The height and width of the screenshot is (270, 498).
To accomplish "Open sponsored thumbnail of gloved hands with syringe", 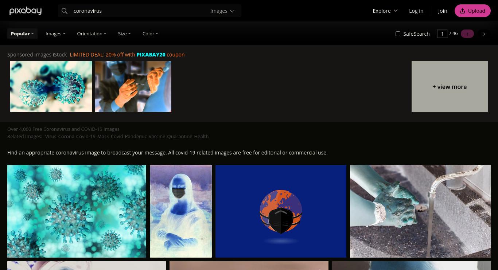I will (133, 86).
